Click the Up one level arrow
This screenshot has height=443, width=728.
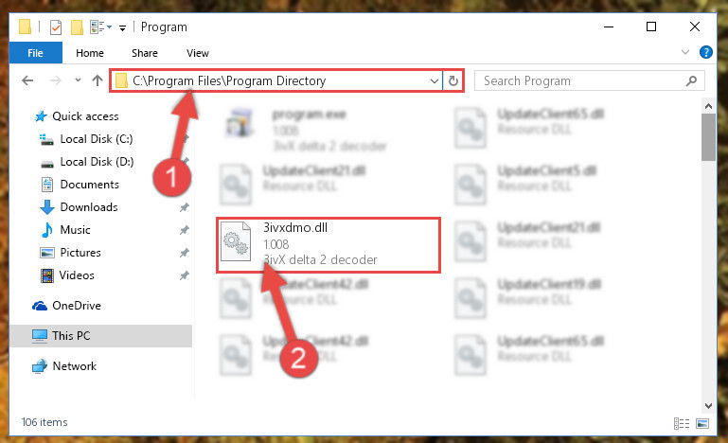coord(98,80)
